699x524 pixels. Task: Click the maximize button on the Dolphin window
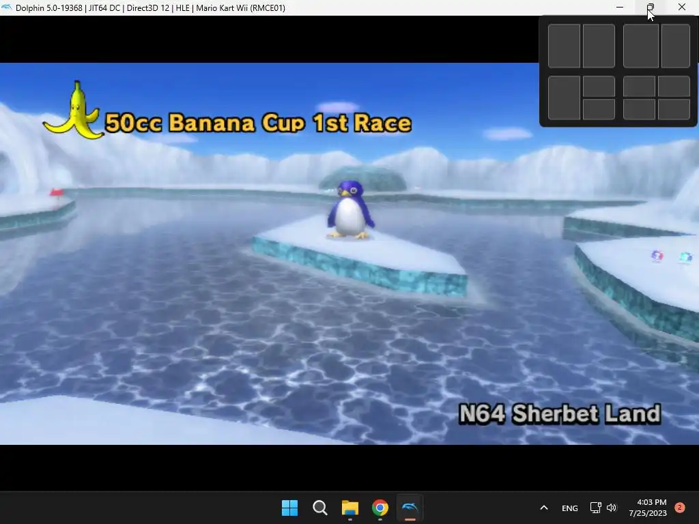coord(651,8)
